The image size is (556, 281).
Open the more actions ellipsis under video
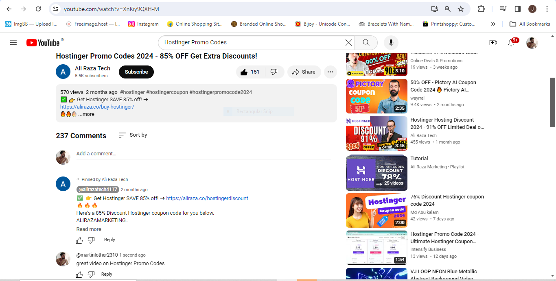pos(330,72)
